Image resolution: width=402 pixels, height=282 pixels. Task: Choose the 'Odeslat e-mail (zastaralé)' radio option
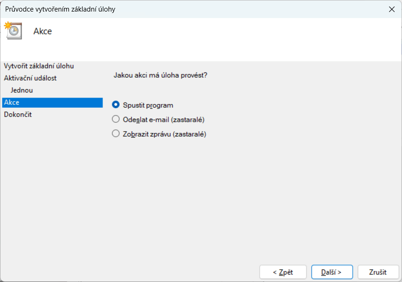[x=116, y=119]
